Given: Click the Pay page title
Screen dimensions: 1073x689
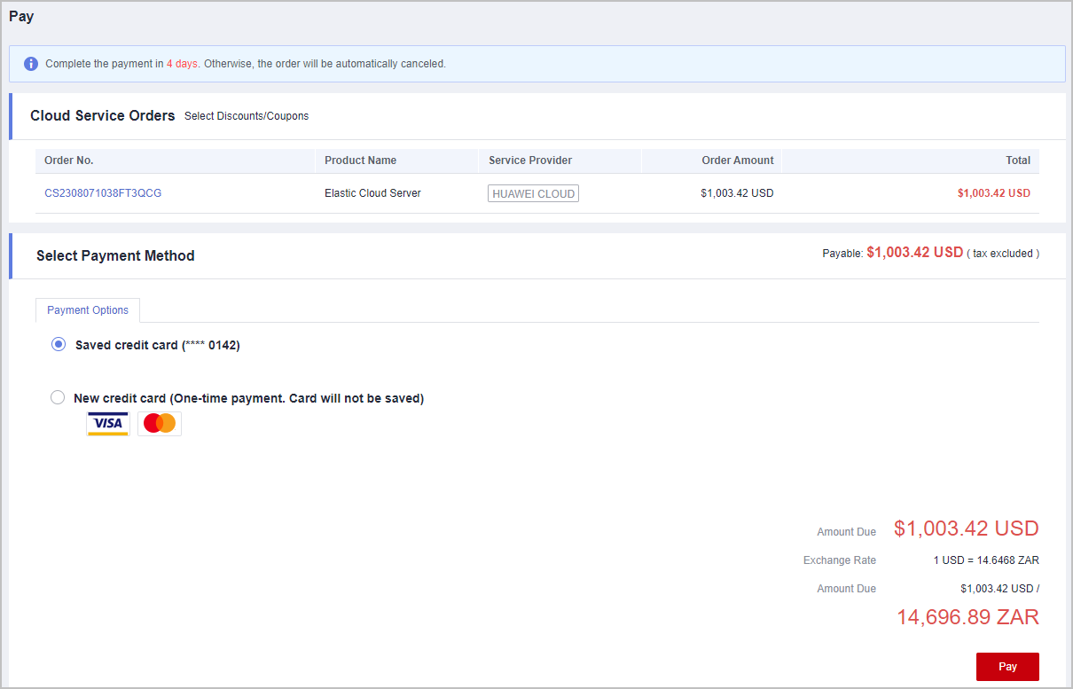Looking at the screenshot, I should (21, 16).
